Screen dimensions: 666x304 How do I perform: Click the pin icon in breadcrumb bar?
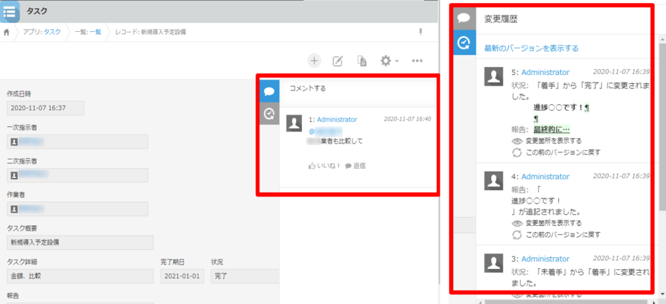(x=421, y=31)
